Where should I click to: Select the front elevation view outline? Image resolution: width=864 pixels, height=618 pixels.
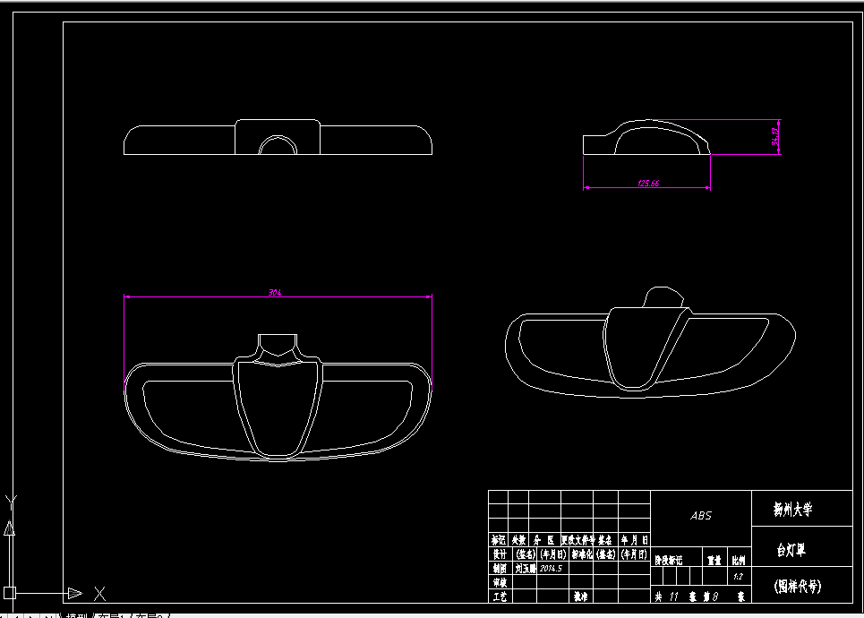click(x=278, y=137)
